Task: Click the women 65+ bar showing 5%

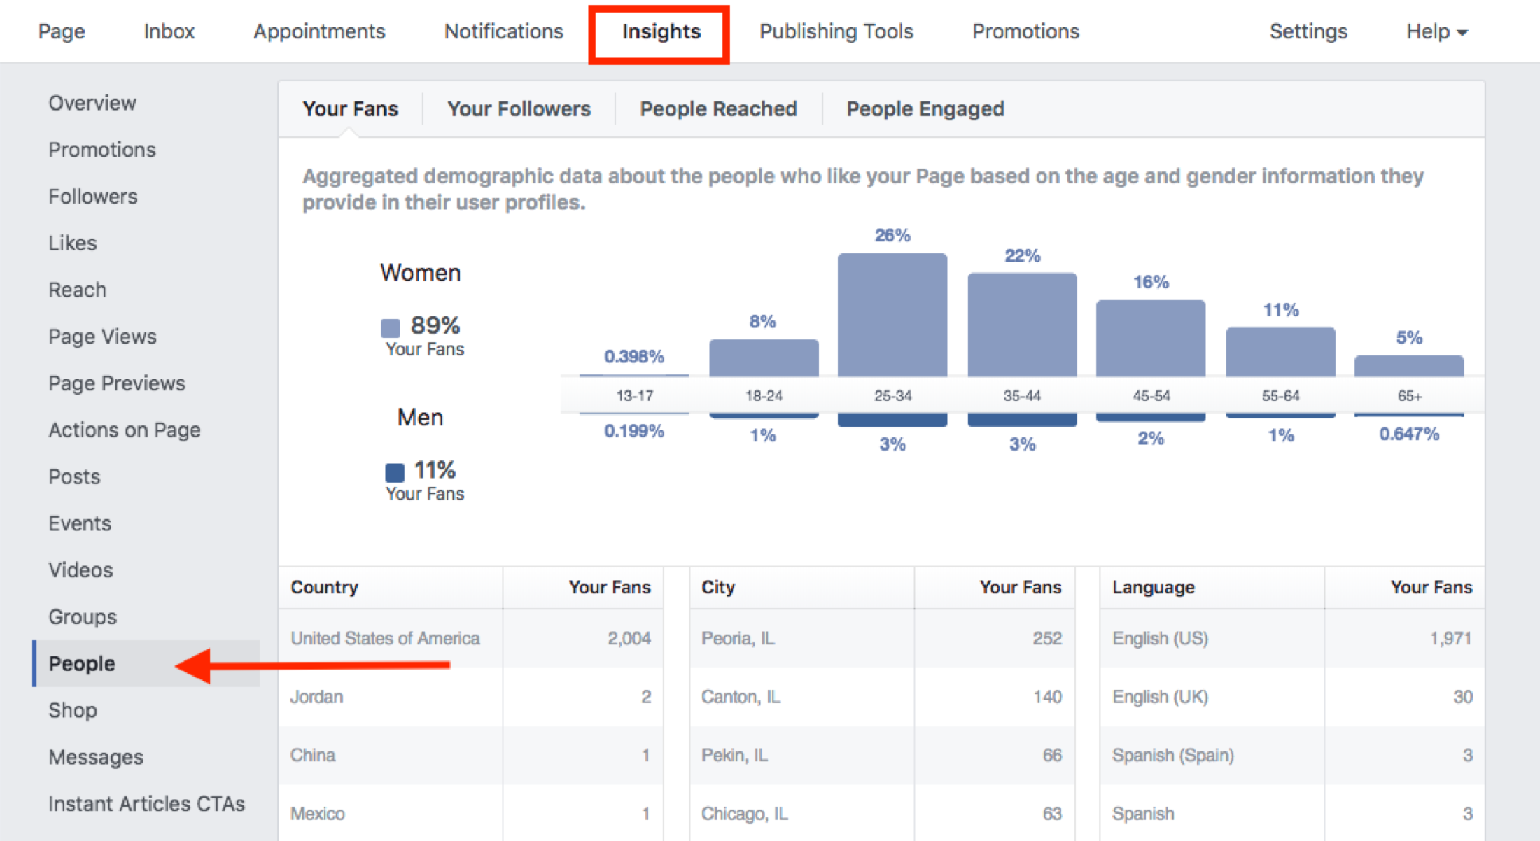Action: (1409, 366)
